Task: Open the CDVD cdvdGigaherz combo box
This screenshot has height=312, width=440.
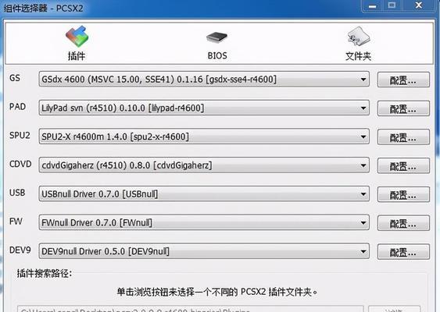Action: [204, 165]
